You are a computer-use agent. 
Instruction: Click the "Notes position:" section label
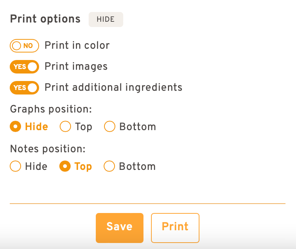tap(48, 149)
